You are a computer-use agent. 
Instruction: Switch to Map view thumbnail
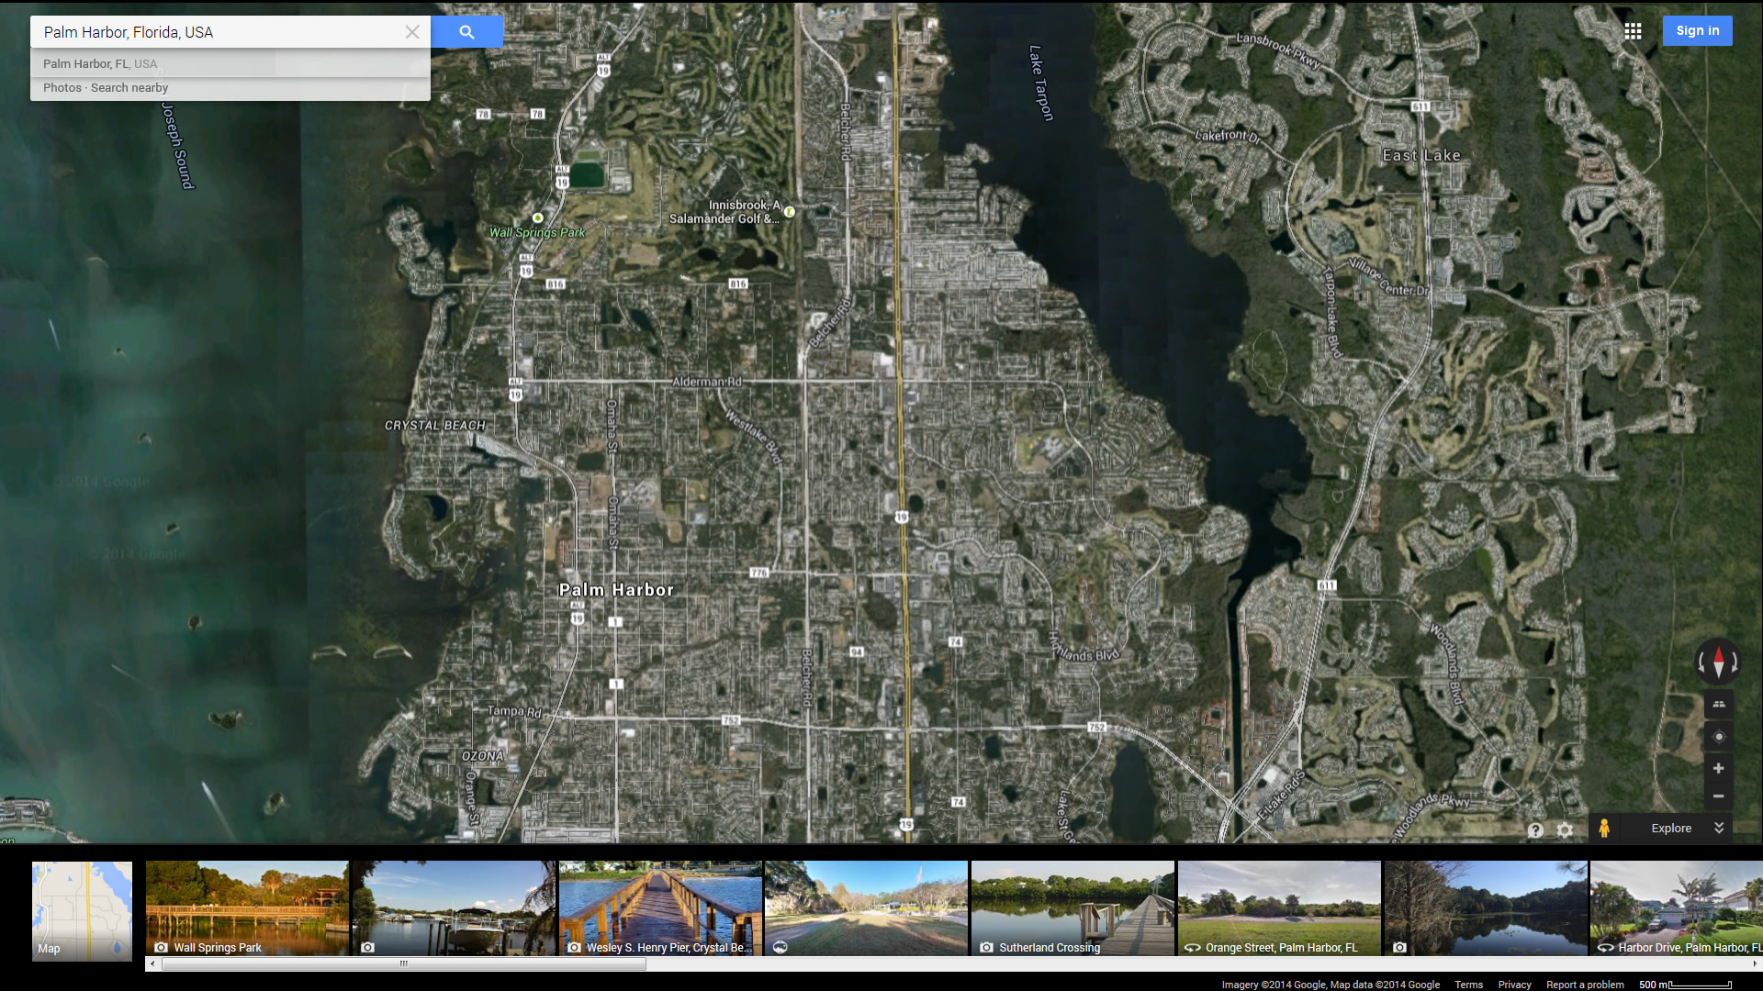click(83, 910)
